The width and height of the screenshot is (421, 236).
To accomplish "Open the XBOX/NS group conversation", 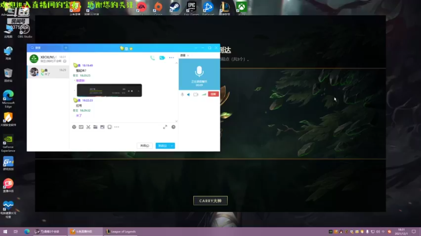I will pyautogui.click(x=48, y=59).
